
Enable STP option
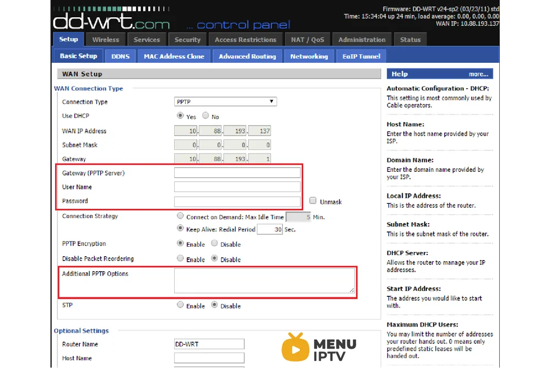coord(180,305)
